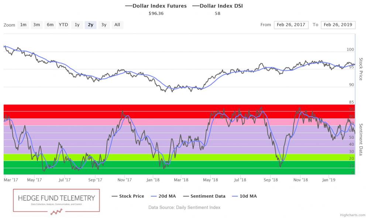Click the Sep '17 axis label
The image size is (369, 218).
[x=95, y=180]
